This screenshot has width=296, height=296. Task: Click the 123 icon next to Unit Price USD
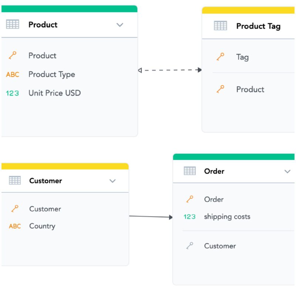pos(13,93)
